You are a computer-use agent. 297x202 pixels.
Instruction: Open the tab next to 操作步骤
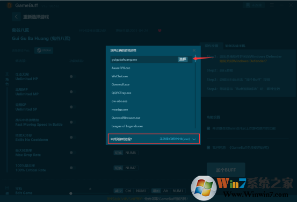click(235, 46)
